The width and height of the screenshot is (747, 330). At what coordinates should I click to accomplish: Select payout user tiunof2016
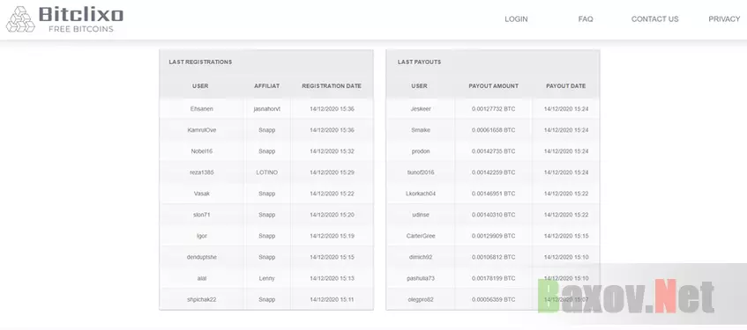click(421, 172)
